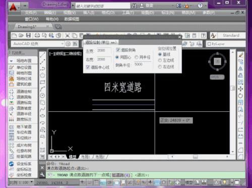The width and height of the screenshot is (252, 188).
Task: Select the 右边线 radio option
Action: [160, 67]
